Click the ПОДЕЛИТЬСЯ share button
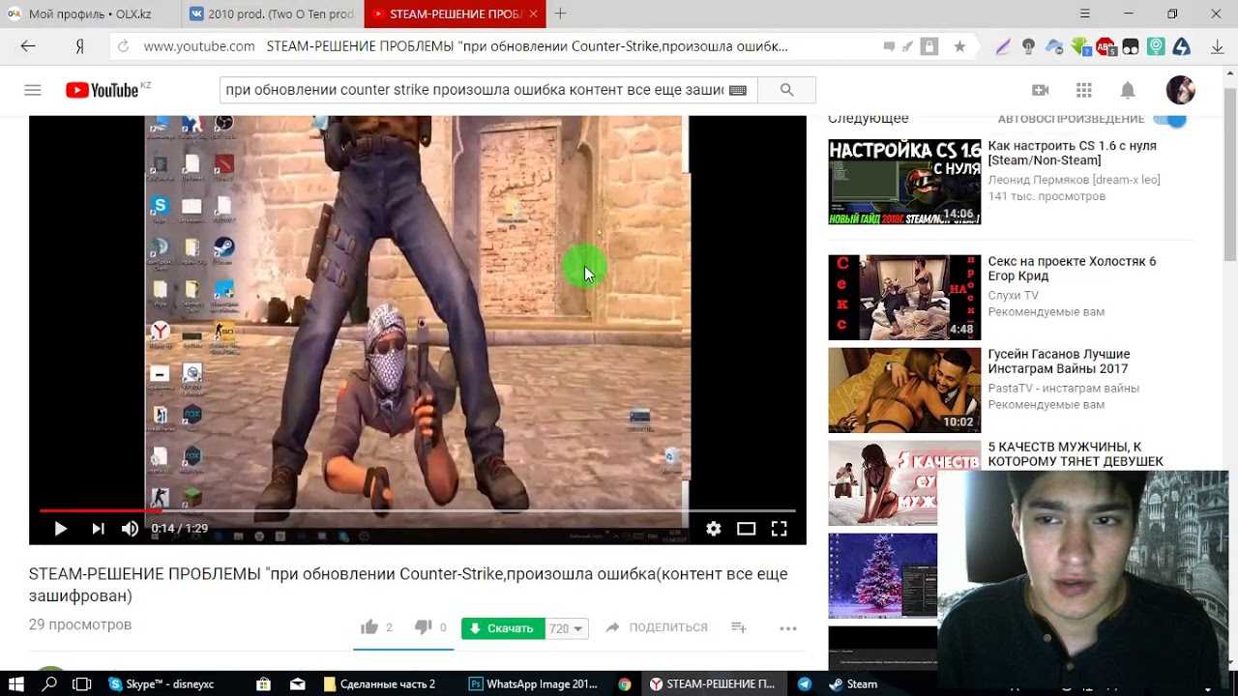The width and height of the screenshot is (1238, 696). [657, 627]
